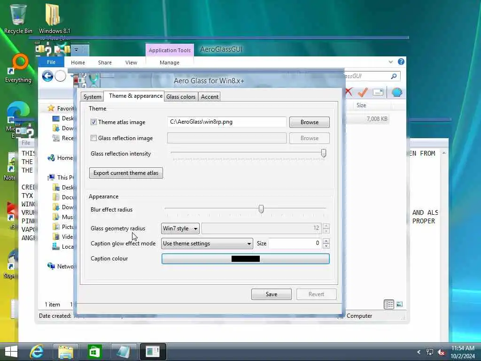Click the Glass reflection intensity slider handle
The height and width of the screenshot is (361, 481).
323,153
